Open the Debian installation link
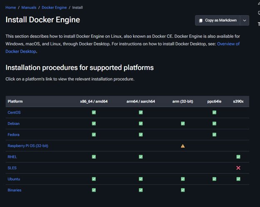 click(14, 123)
